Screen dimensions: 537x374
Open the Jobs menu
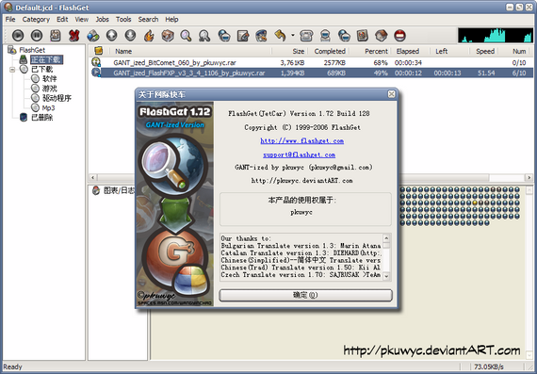[x=102, y=19]
